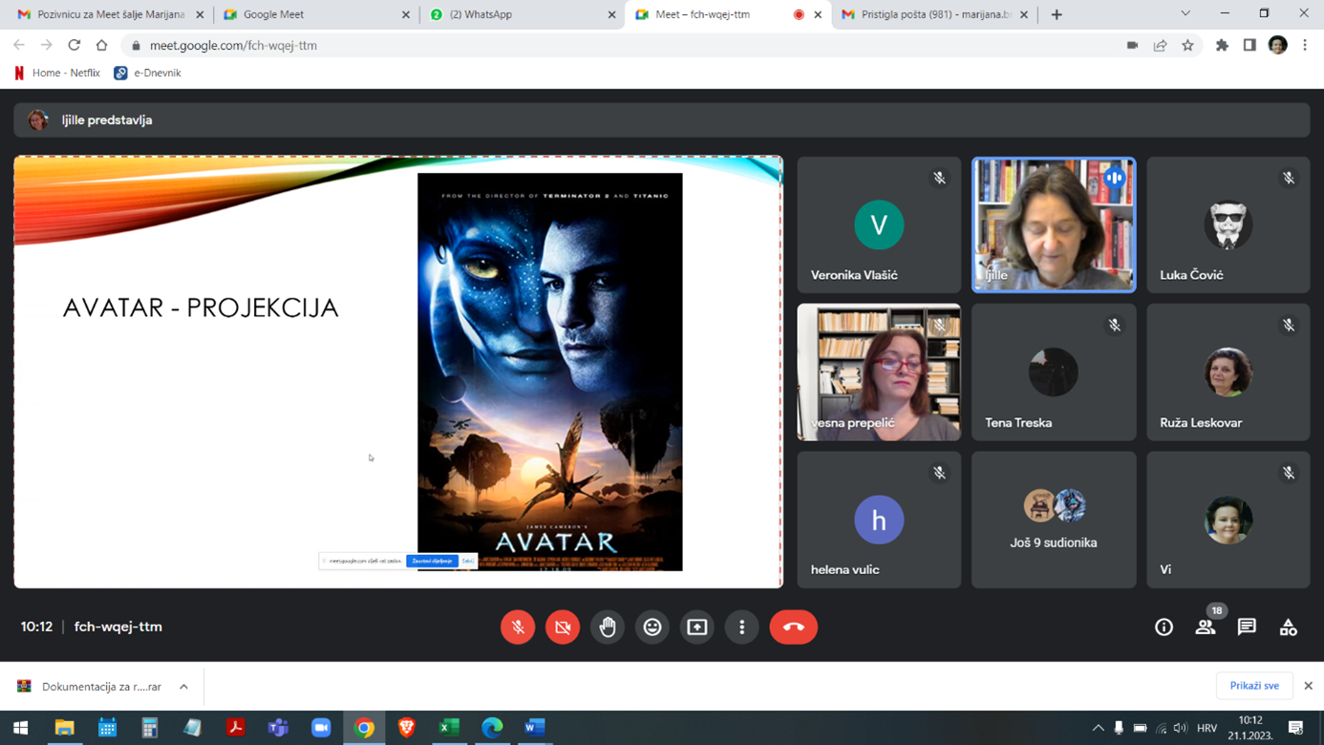Open the chat panel icon
Image resolution: width=1324 pixels, height=745 pixels.
(x=1247, y=628)
